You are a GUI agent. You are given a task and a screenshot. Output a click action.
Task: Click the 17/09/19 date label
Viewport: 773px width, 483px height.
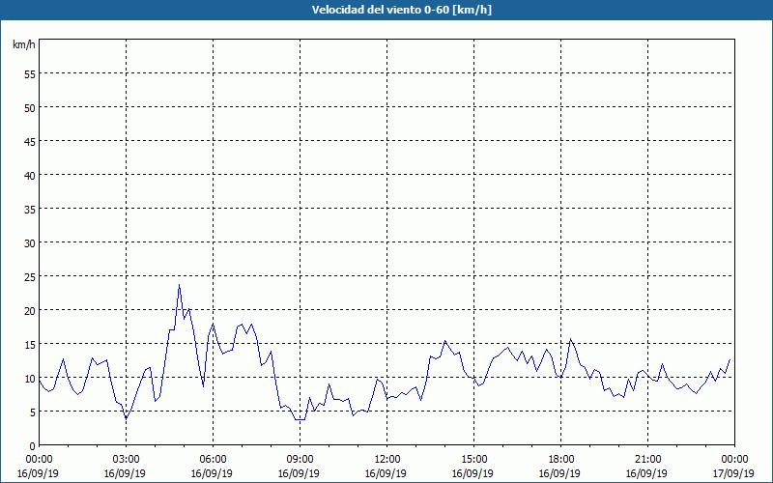pos(733,473)
